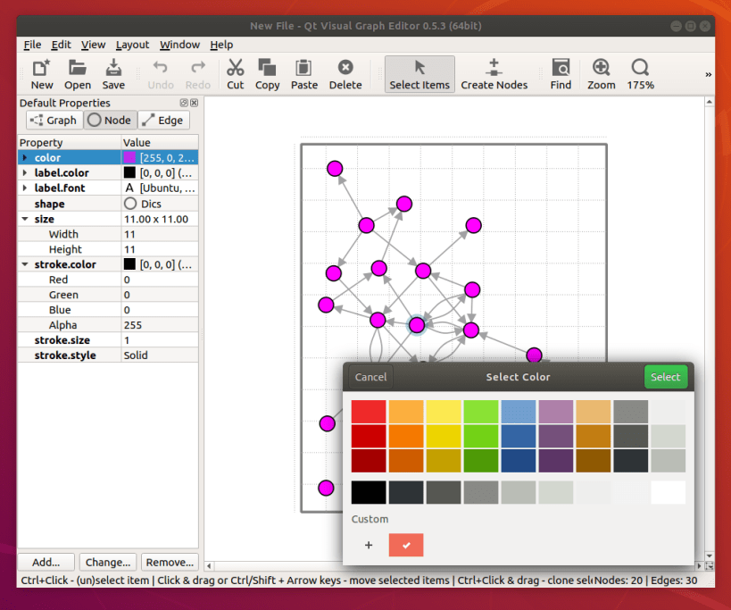Switch to Edge properties tab
731x610 pixels.
[163, 121]
